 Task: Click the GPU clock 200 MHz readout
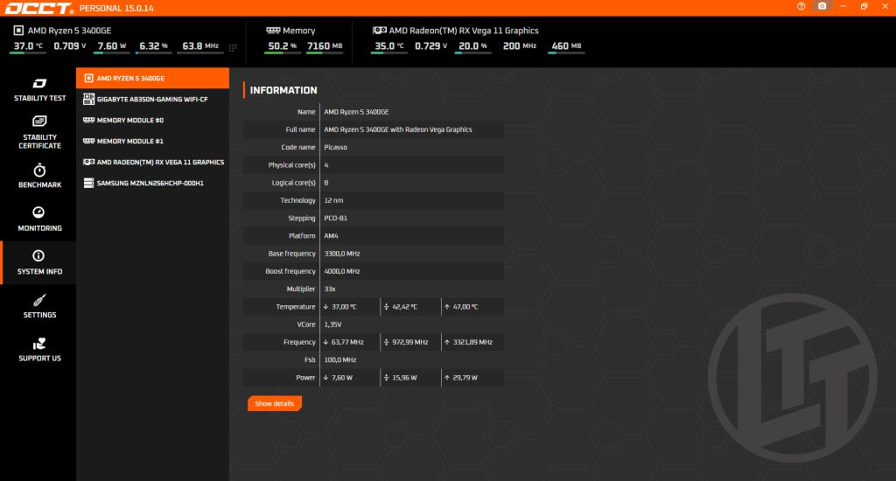[x=520, y=46]
